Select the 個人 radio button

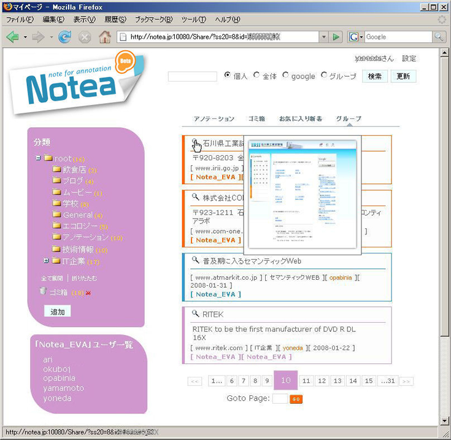click(227, 75)
